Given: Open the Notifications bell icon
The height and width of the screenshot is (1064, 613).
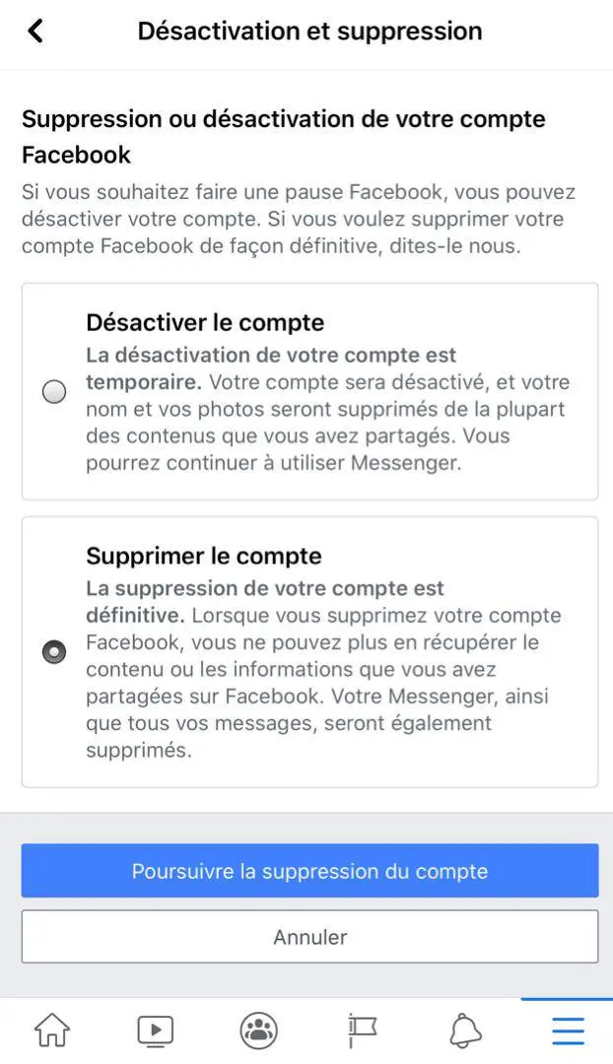Looking at the screenshot, I should 465,1031.
